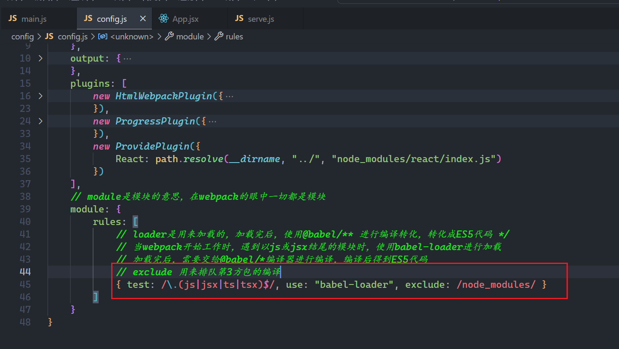Expand folded output block on line 10
Image resolution: width=619 pixels, height=349 pixels.
40,58
